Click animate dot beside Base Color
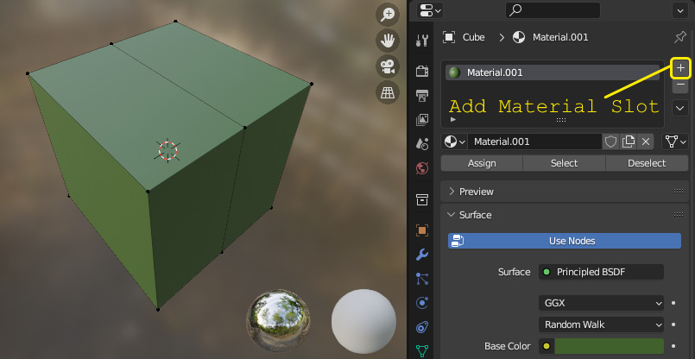 pos(673,346)
